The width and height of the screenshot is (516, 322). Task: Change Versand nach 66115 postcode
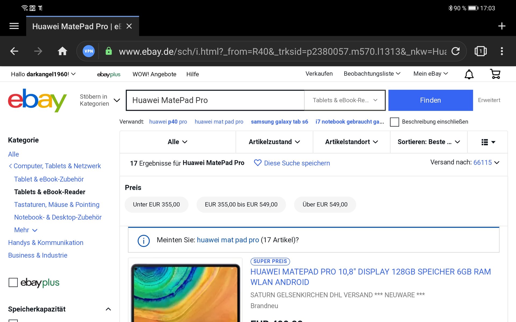pos(486,162)
